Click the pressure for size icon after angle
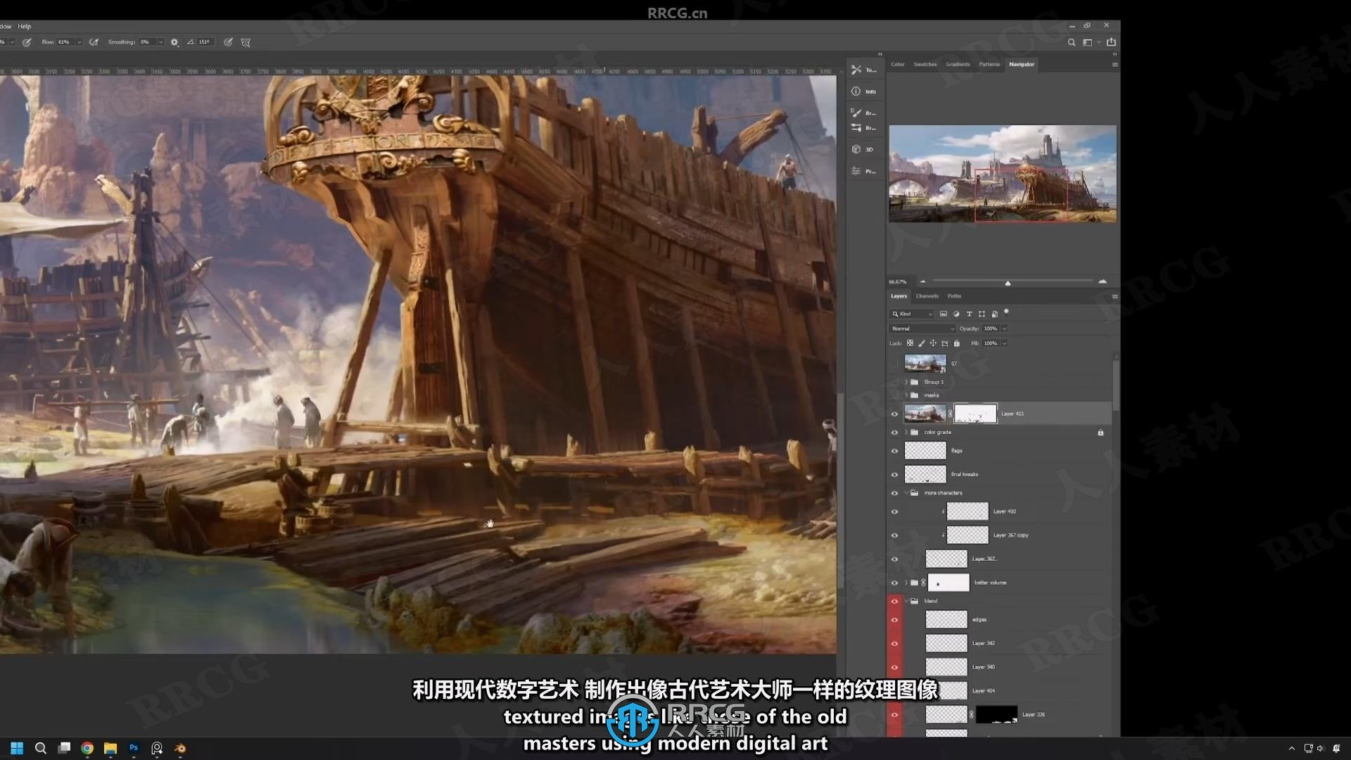1351x760 pixels. 228,42
